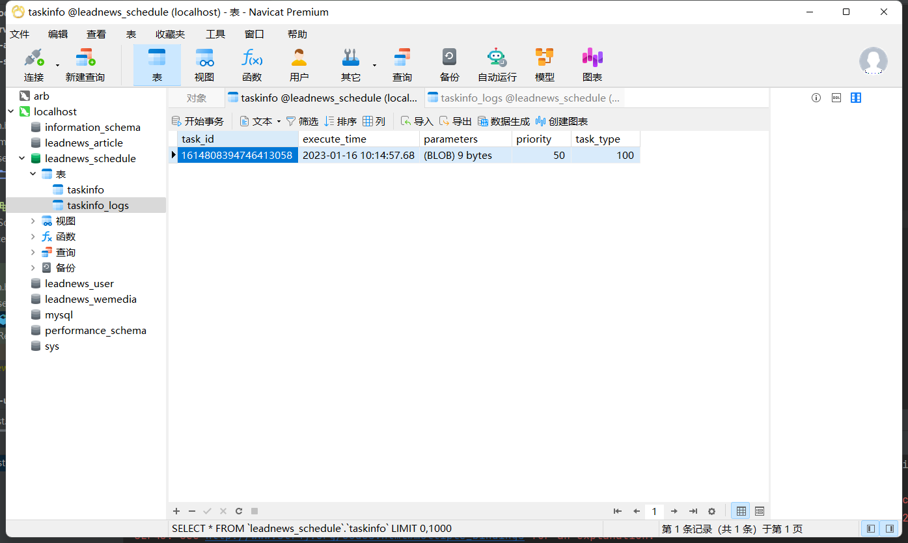Click the 新建查询 (New Query) icon
The image size is (908, 543).
pos(85,65)
